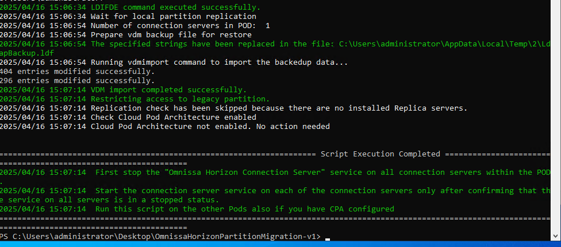The height and width of the screenshot is (247, 561).
Task: Click 'First stop the Omnissa Horizon Connection Server' line
Action: pyautogui.click(x=275, y=172)
